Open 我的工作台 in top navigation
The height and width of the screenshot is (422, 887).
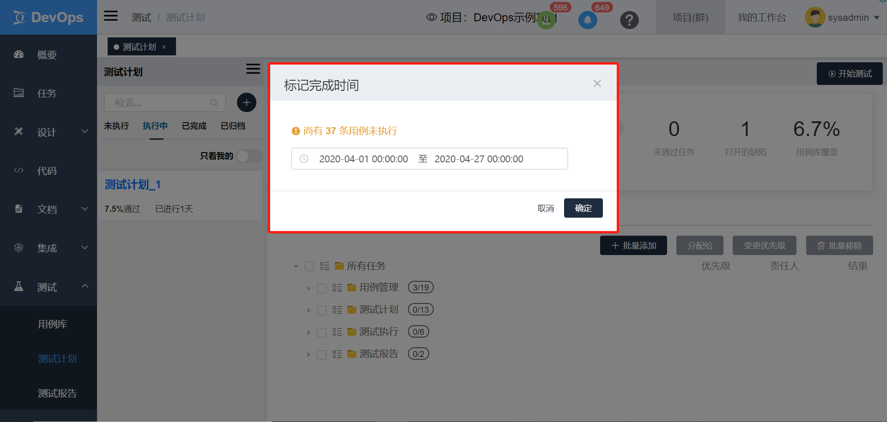[x=762, y=18]
